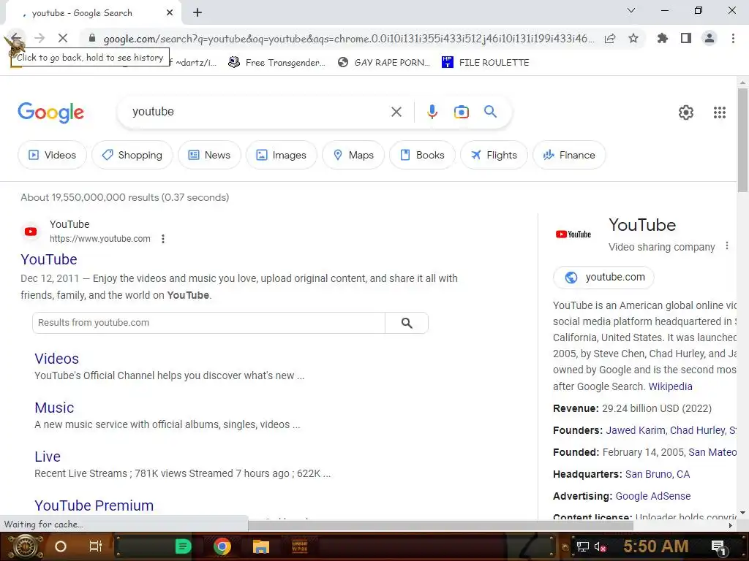Open the Live sitelink

[48, 457]
